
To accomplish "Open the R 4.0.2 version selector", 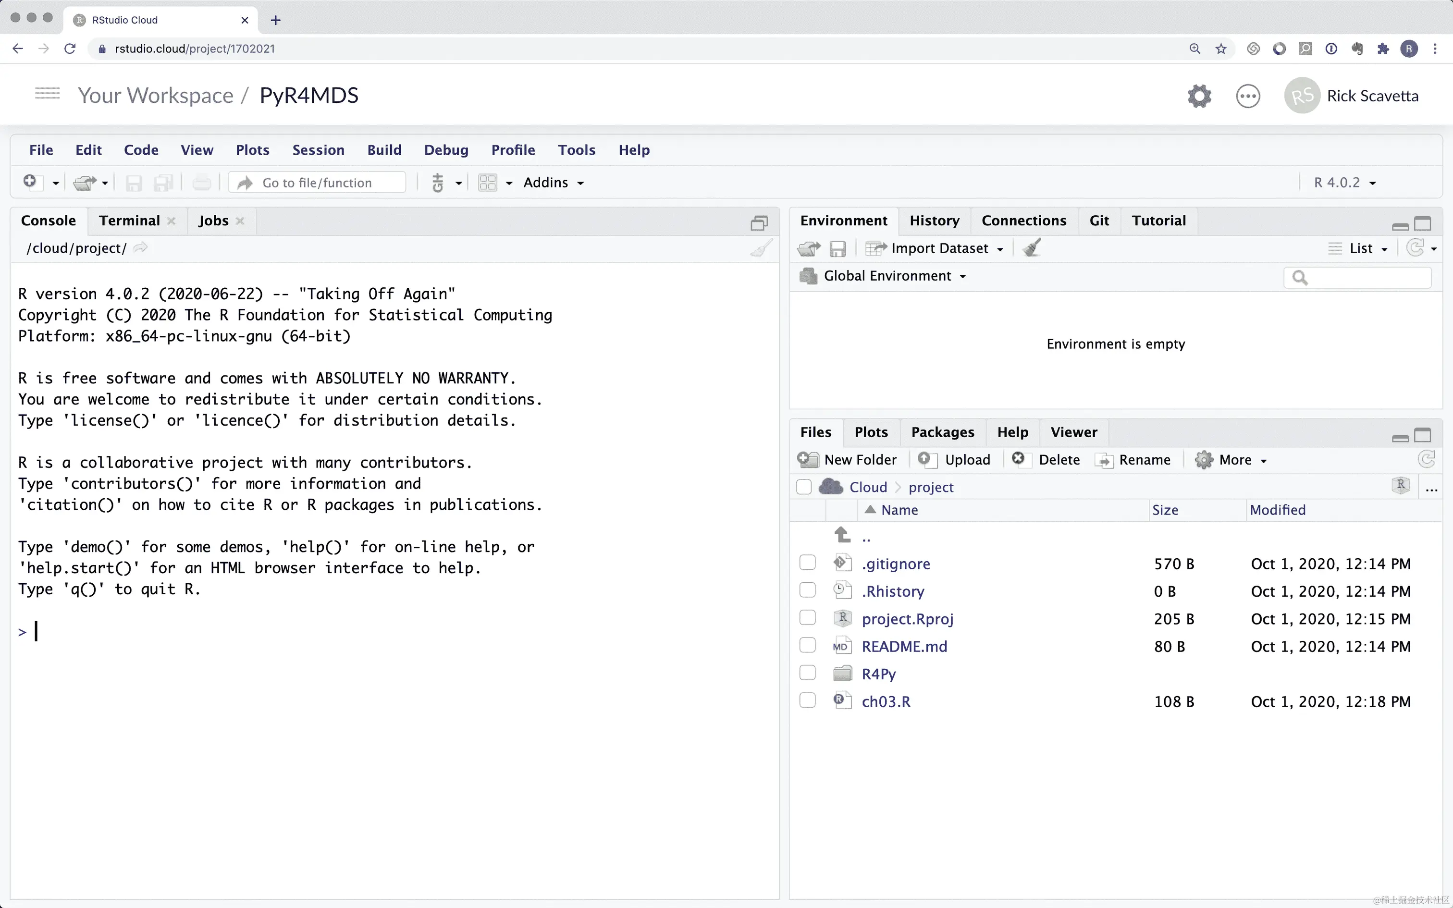I will pos(1344,183).
